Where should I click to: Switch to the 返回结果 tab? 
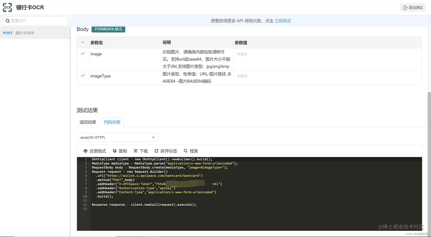[88, 122]
